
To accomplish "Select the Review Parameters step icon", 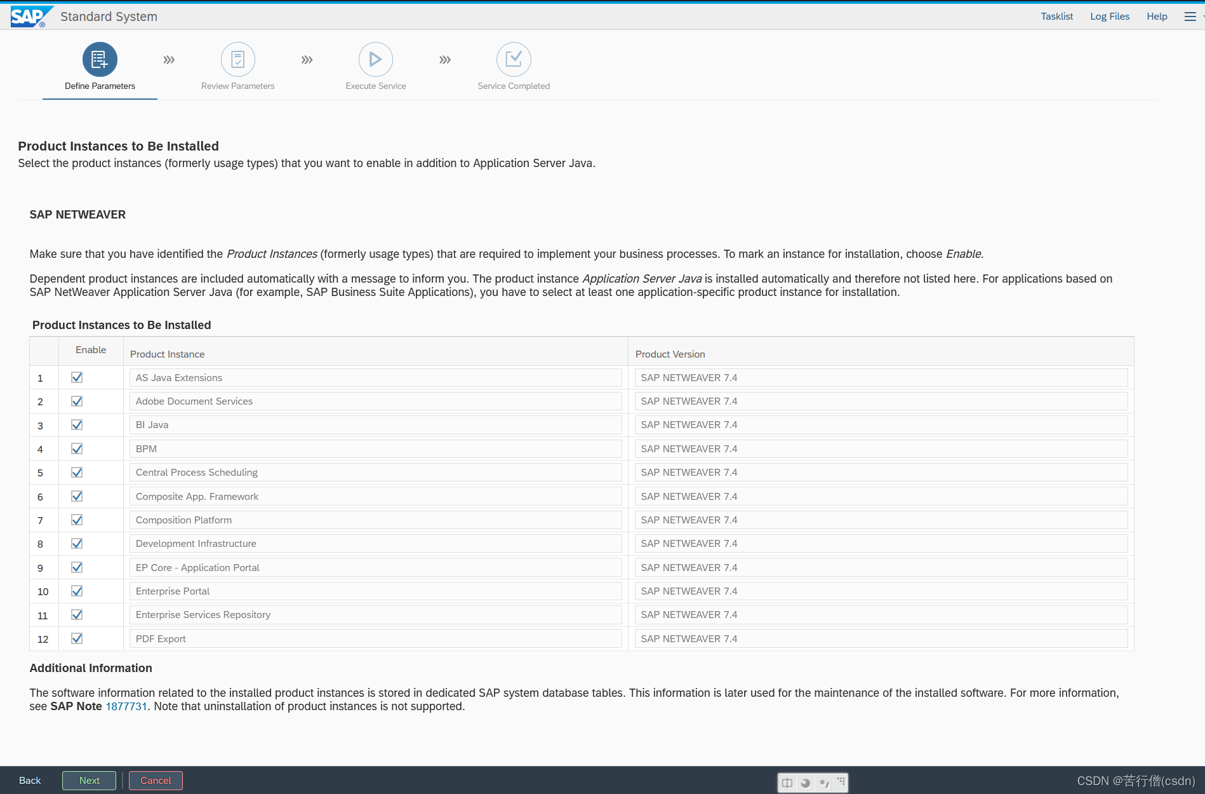I will click(238, 60).
